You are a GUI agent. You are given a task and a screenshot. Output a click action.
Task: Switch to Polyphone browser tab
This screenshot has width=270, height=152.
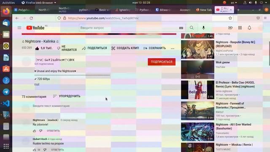pos(22,10)
